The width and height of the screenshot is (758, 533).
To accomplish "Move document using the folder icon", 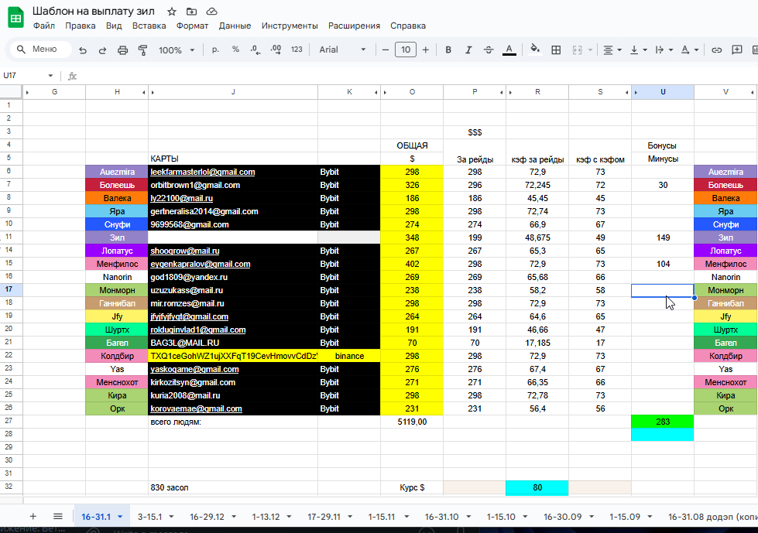I will (x=191, y=12).
